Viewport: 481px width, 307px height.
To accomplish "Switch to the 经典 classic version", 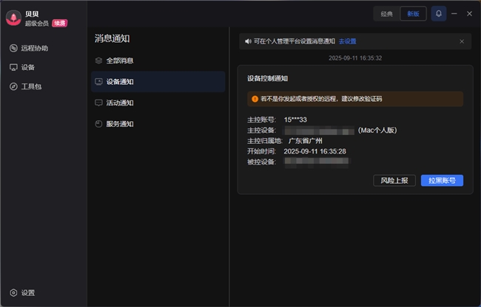I will tap(386, 13).
